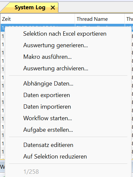133x177 pixels.
Task: Choose Daten exportieren menu item
Action: (x=68, y=95)
